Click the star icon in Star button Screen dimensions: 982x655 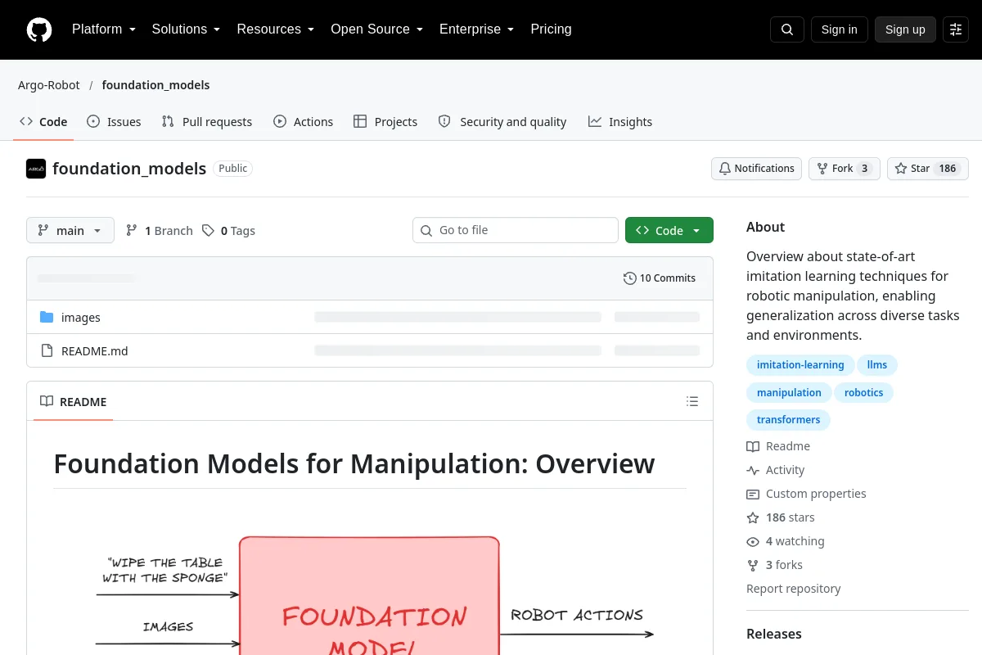click(901, 169)
